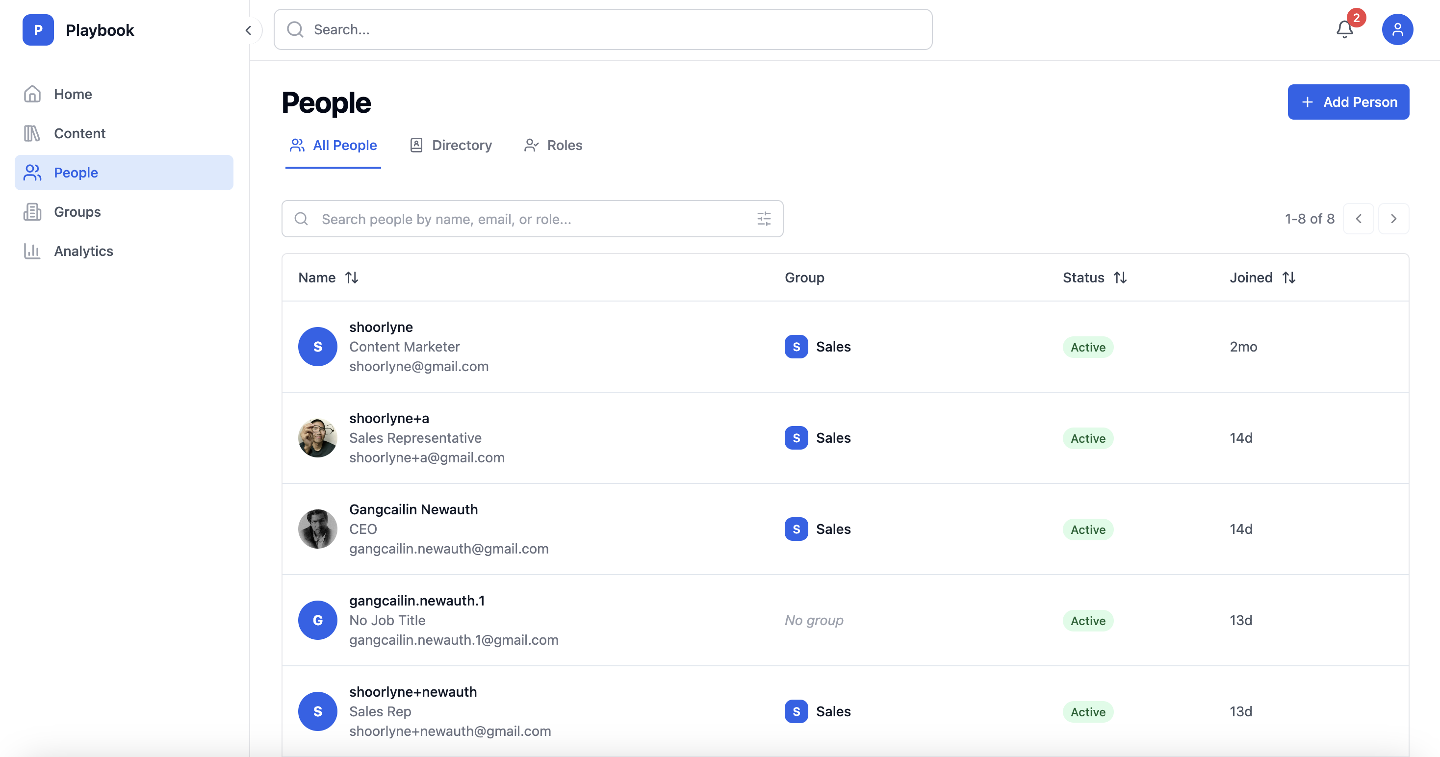The width and height of the screenshot is (1440, 757).
Task: Open the Groups section
Action: [77, 212]
